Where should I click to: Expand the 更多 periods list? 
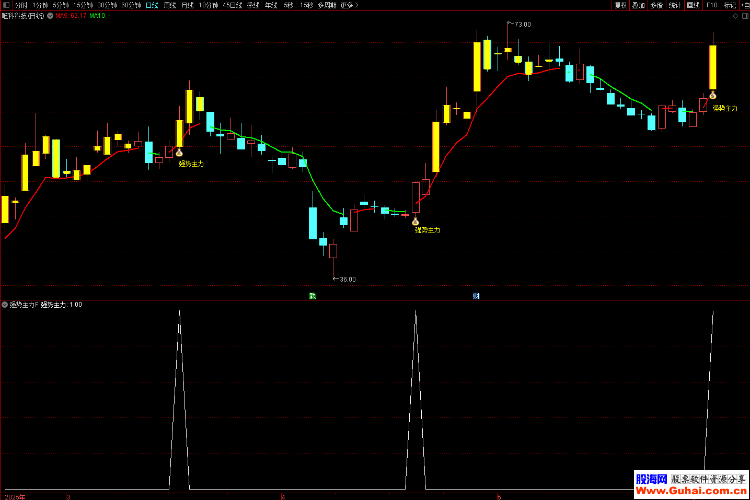pyautogui.click(x=349, y=5)
